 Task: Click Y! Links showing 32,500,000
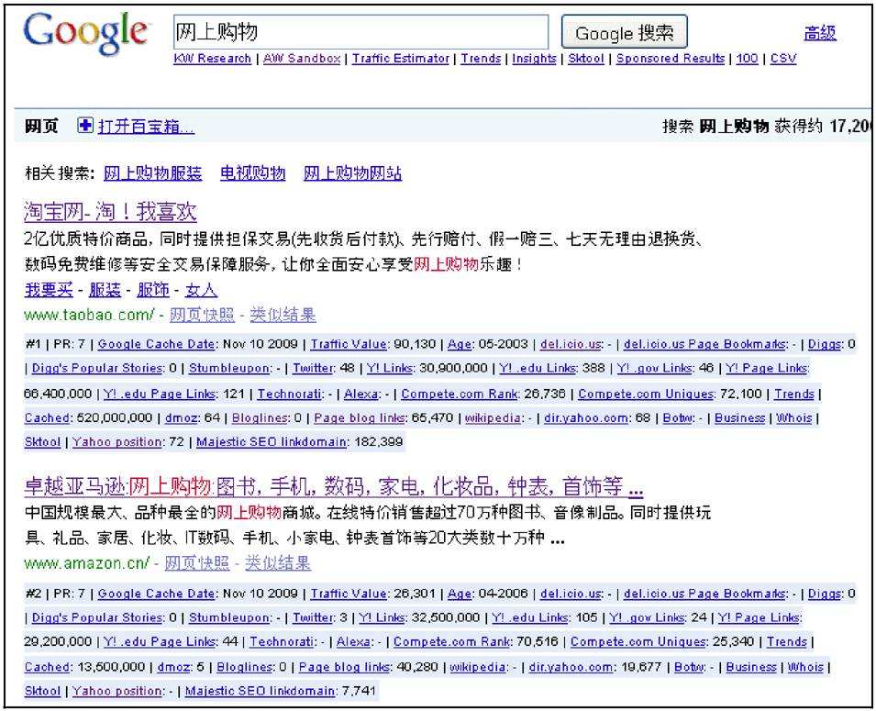[382, 617]
